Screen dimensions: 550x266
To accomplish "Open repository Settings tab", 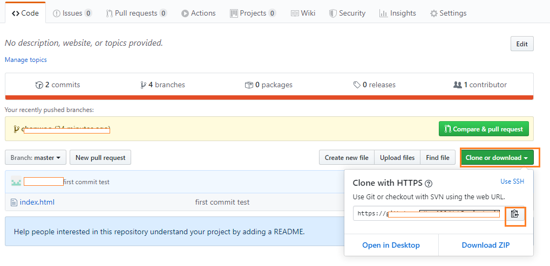I will pyautogui.click(x=448, y=13).
